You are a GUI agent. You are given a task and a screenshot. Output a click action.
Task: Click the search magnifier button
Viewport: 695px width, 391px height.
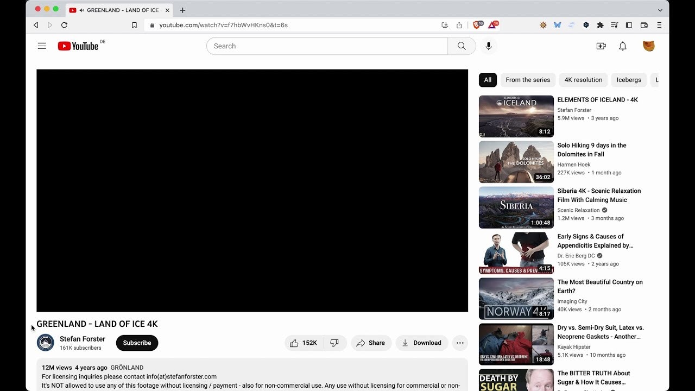pos(462,46)
